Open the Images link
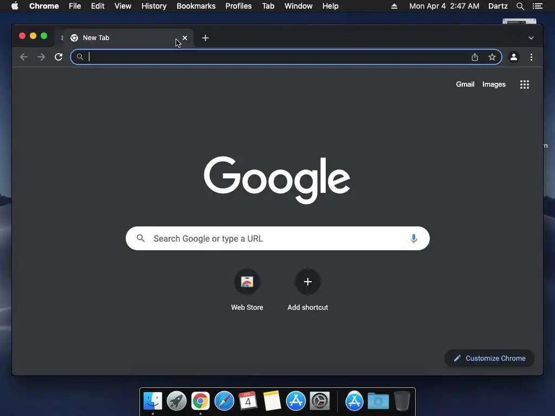 coord(494,84)
